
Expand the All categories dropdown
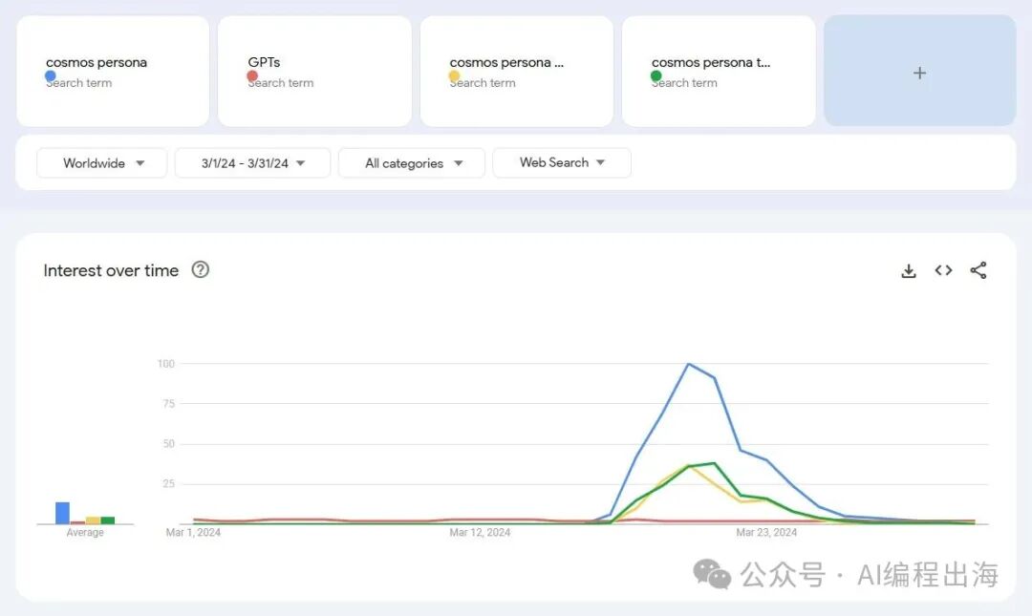[x=412, y=163]
